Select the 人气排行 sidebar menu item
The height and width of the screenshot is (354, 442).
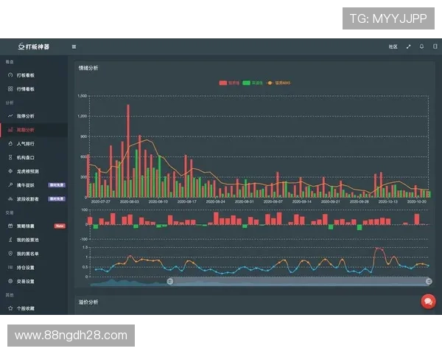25,144
